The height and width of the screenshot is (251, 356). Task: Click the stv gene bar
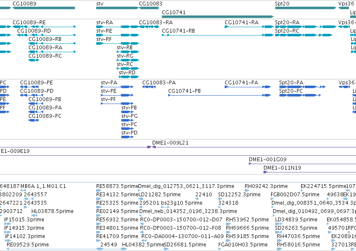tap(118, 8)
